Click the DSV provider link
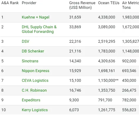Image resolution: width=139 pixels, height=115 pixels. pyautogui.click(x=26, y=41)
